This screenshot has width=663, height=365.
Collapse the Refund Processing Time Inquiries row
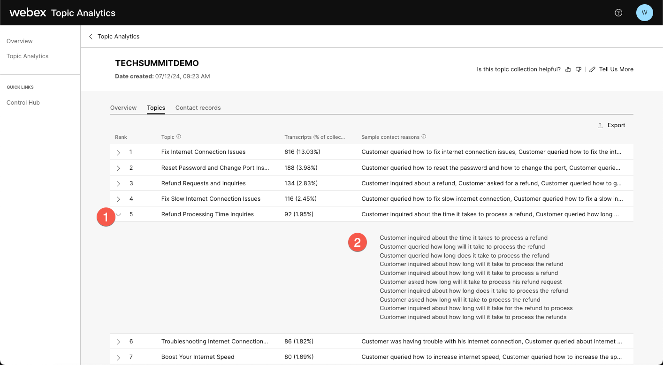point(119,214)
